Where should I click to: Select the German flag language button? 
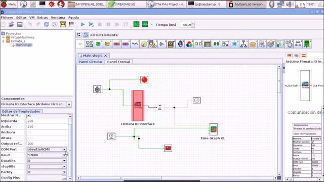tap(289, 56)
